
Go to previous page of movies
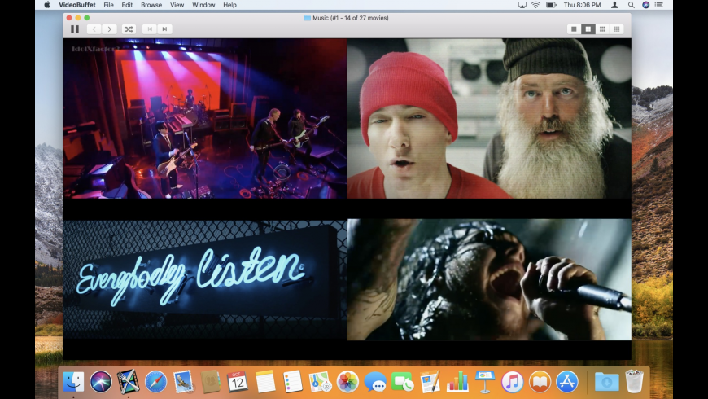[x=94, y=29]
